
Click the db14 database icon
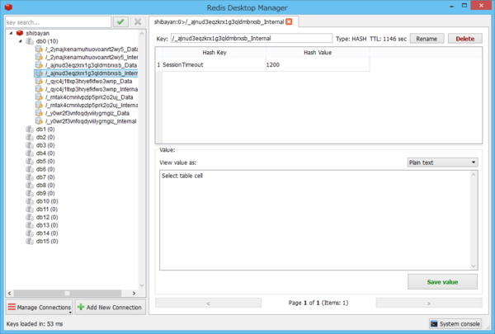tap(30, 233)
